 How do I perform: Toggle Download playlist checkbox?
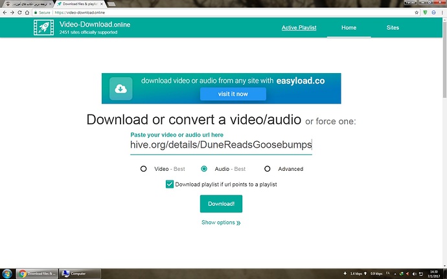(x=170, y=184)
